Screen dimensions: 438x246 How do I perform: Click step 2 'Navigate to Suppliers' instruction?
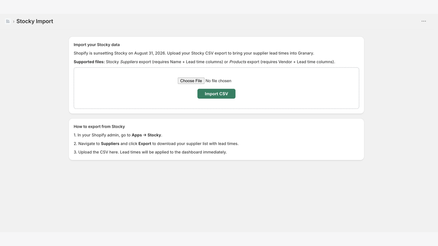(156, 144)
